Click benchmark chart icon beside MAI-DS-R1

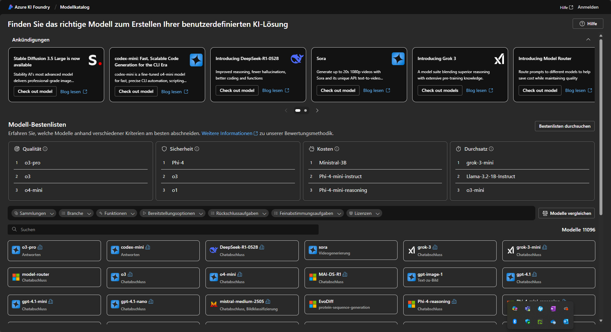click(x=345, y=274)
